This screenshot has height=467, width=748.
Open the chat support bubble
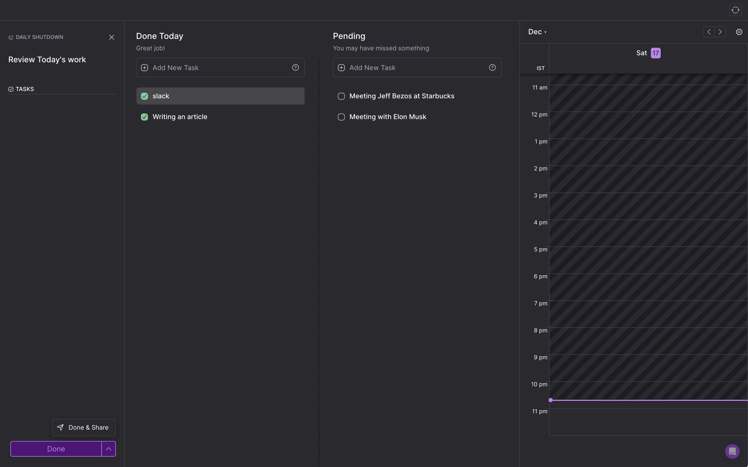[732, 451]
